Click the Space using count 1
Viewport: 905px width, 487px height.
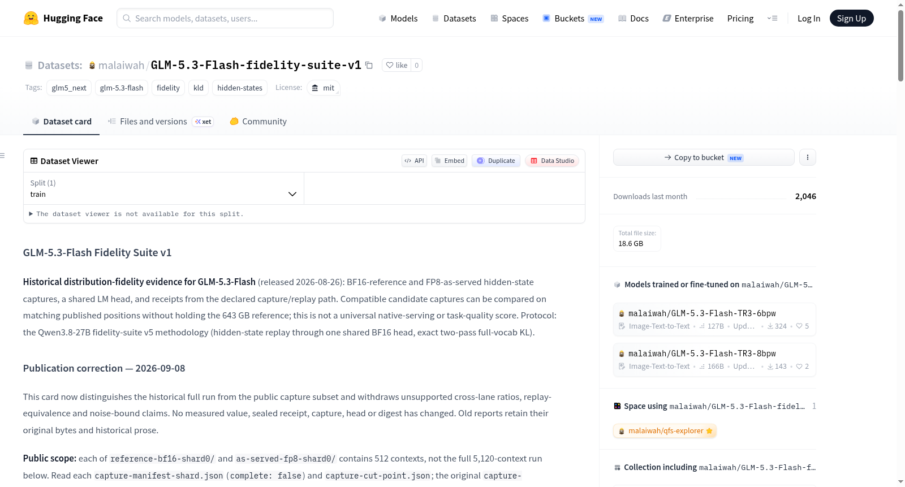tap(814, 406)
